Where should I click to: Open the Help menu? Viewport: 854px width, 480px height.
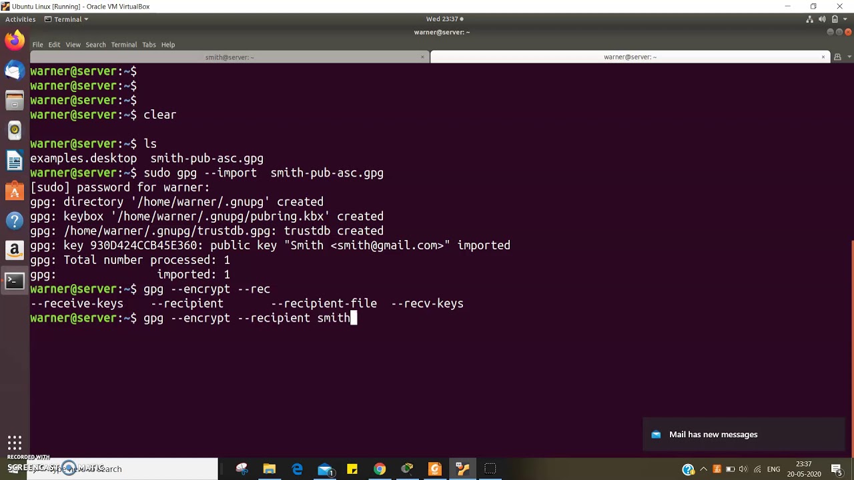tap(168, 45)
